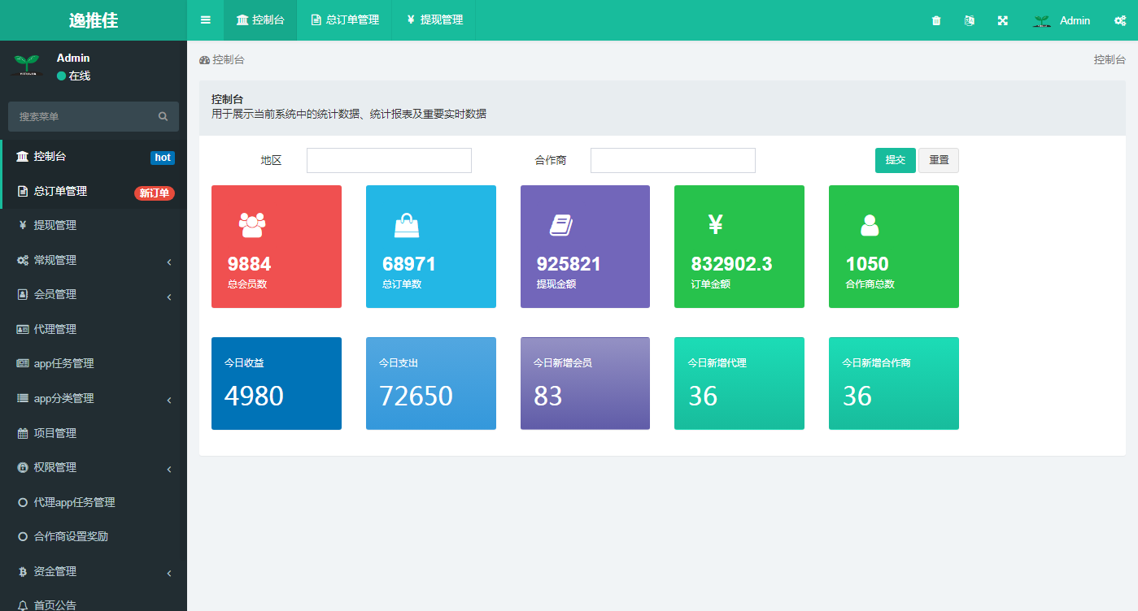Click the shopping bag icon on 总订单数 card

click(x=407, y=224)
